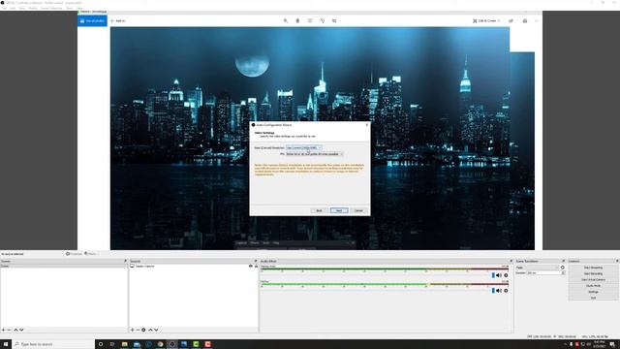The height and width of the screenshot is (349, 620).
Task: Click Next button in Auto-Configuration Wizard
Action: tap(339, 210)
